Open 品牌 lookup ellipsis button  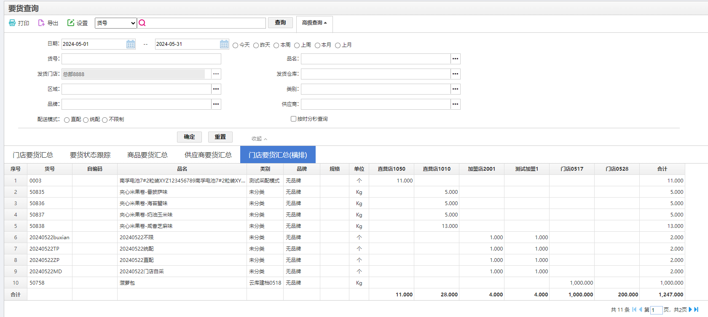pyautogui.click(x=216, y=104)
